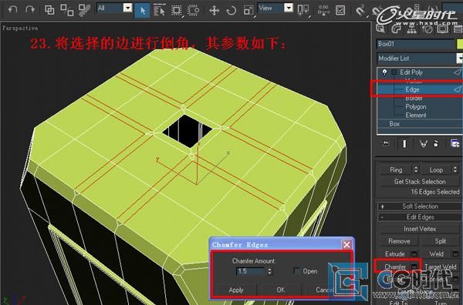
Task: Open the All selection filter dropdown
Action: [127, 8]
